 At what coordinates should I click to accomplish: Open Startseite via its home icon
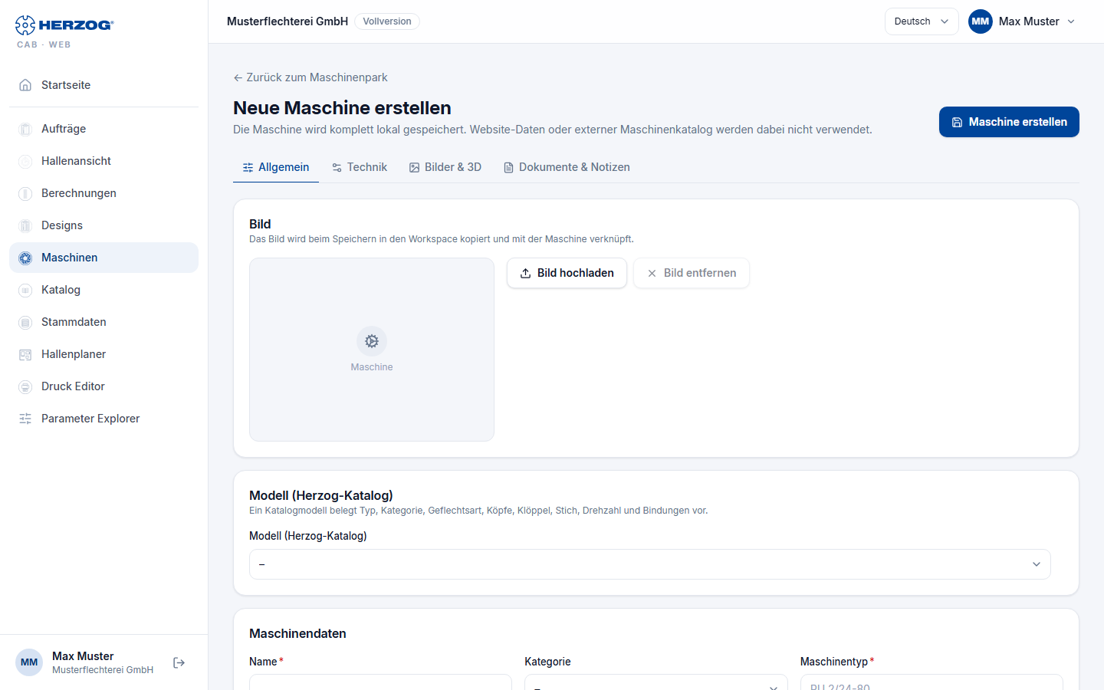pyautogui.click(x=25, y=85)
